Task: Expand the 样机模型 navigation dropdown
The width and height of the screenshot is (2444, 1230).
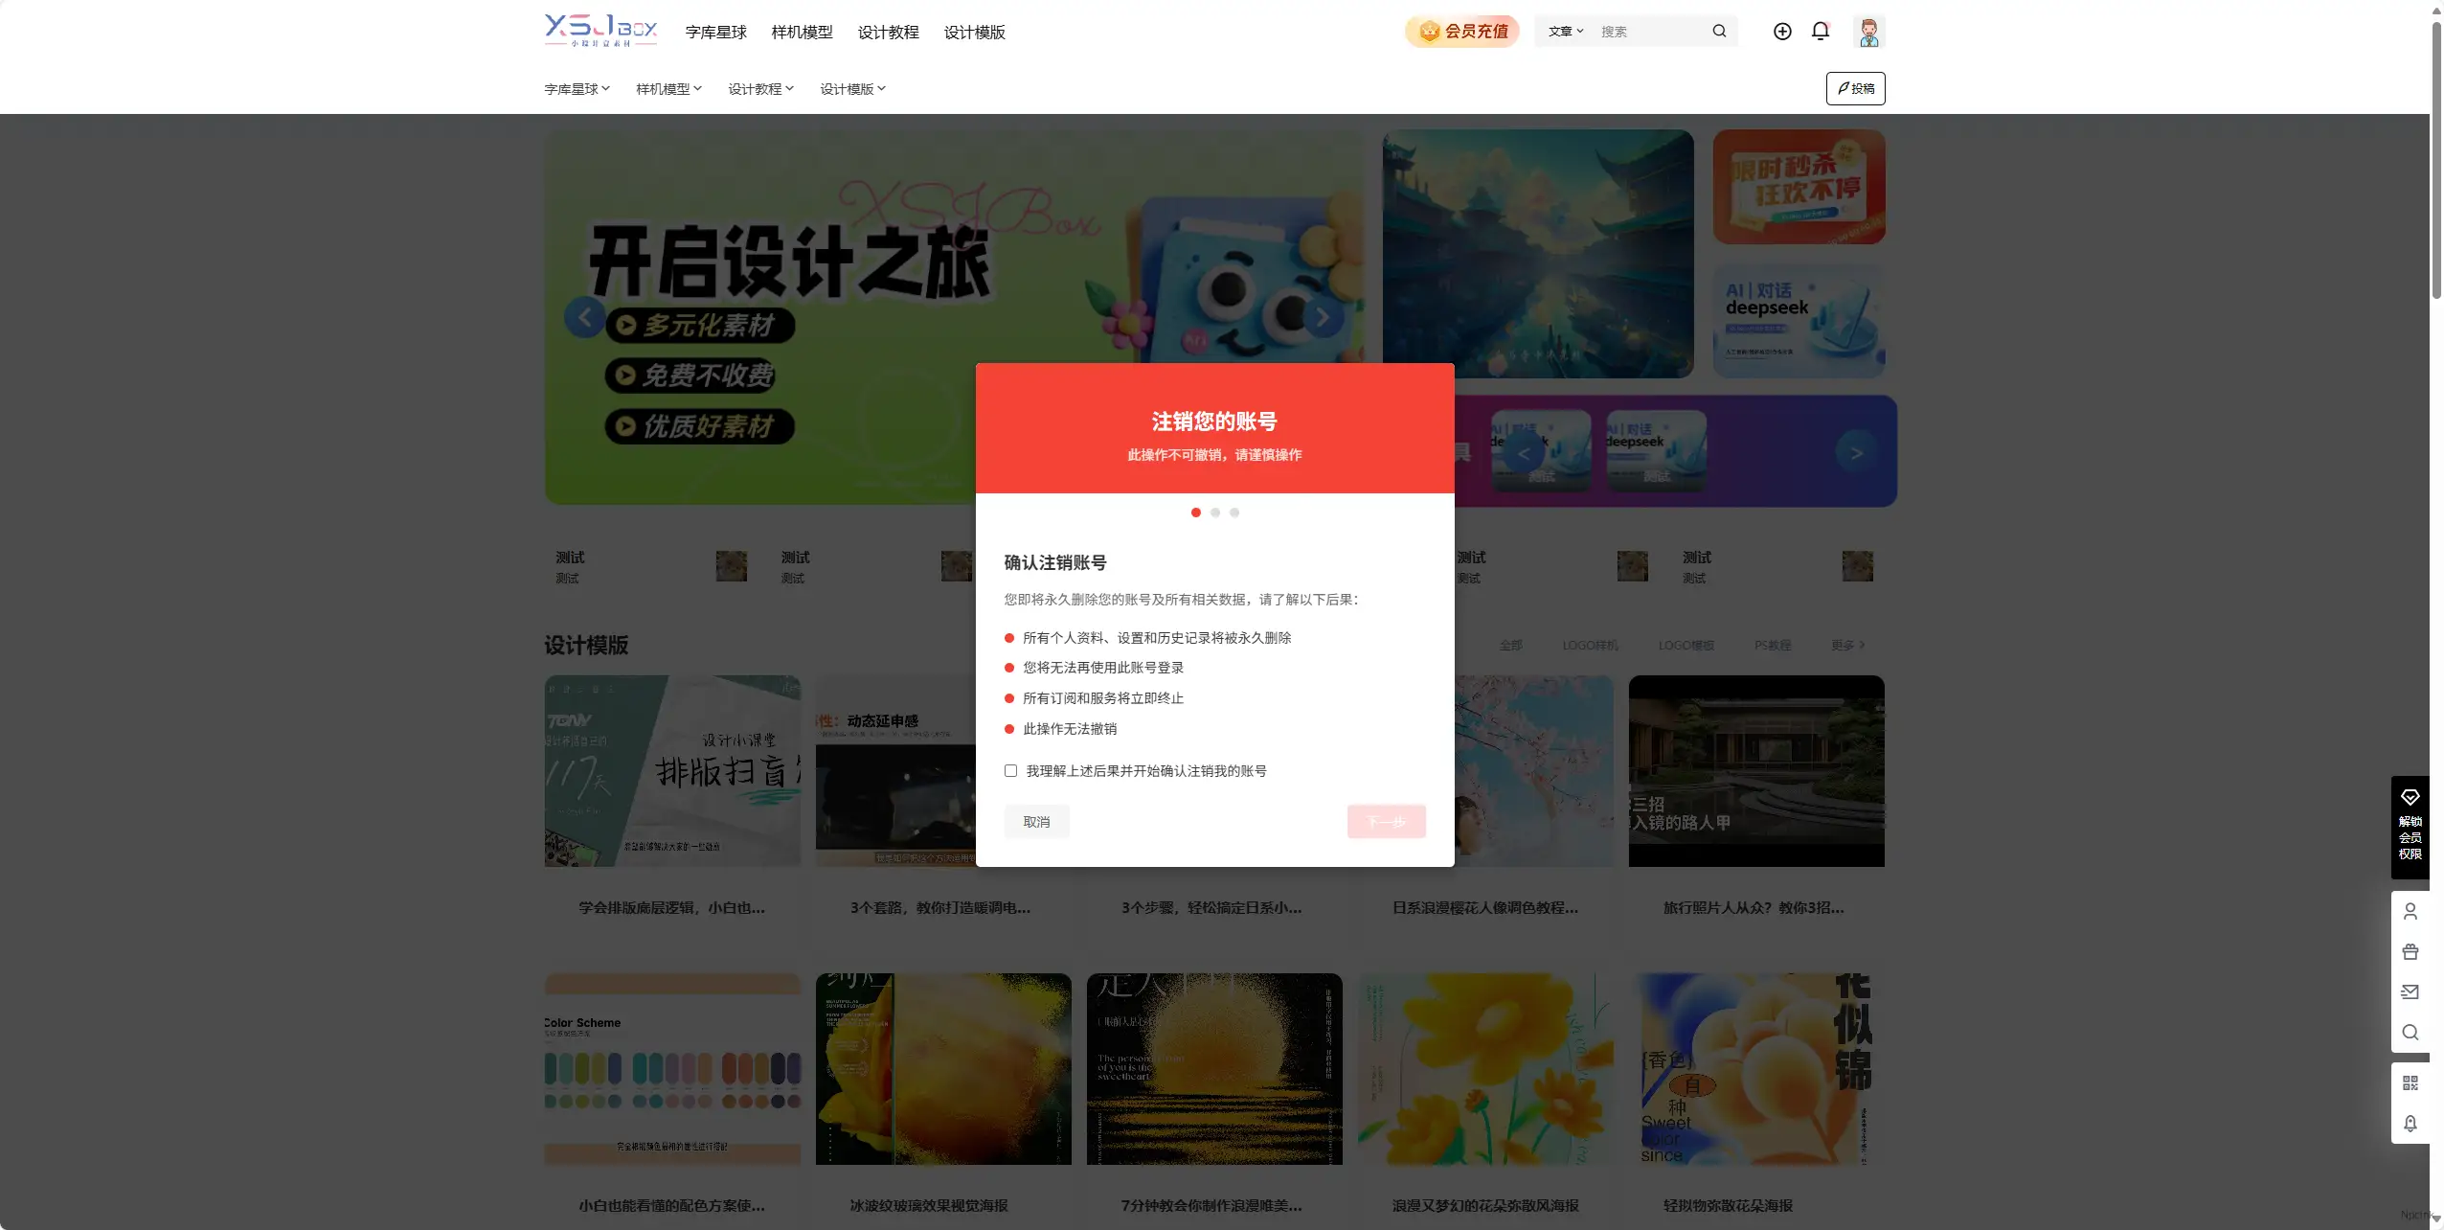Action: 668,88
